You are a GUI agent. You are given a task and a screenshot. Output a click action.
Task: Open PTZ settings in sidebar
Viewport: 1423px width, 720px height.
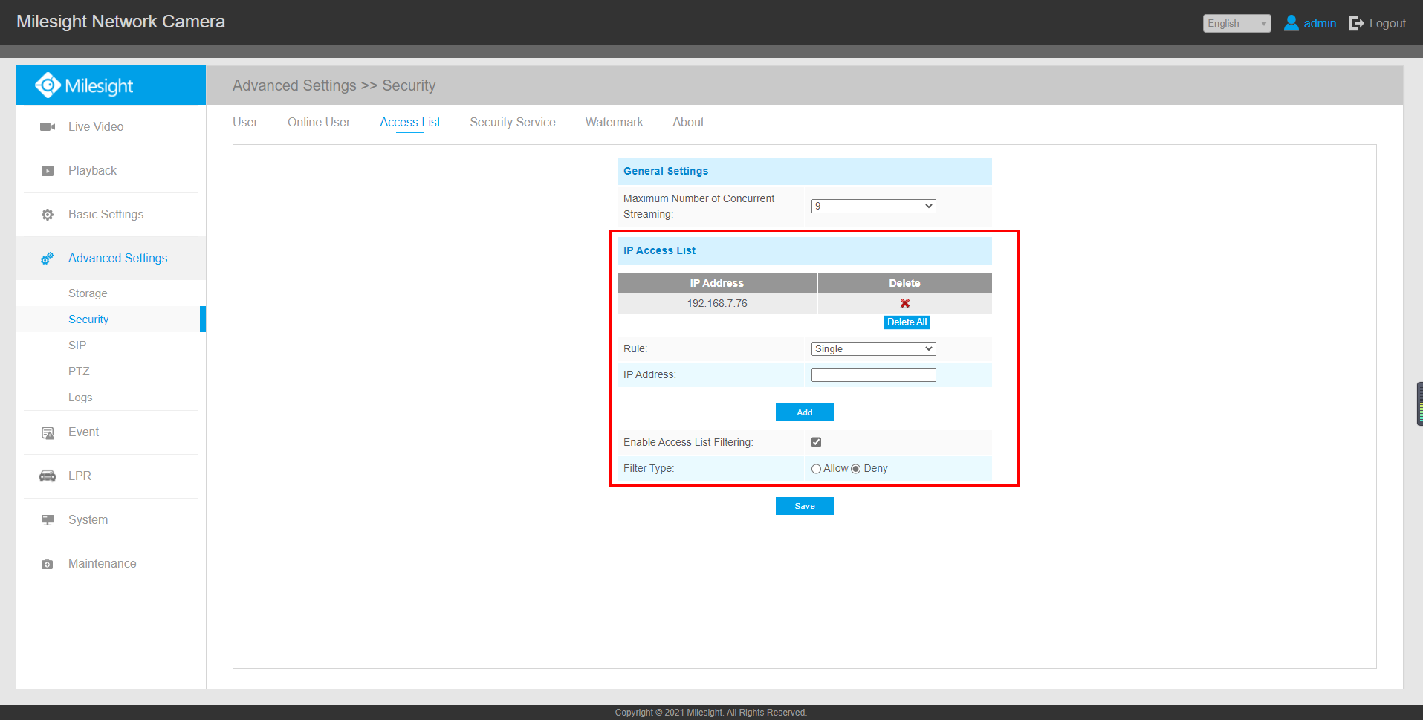click(x=79, y=372)
